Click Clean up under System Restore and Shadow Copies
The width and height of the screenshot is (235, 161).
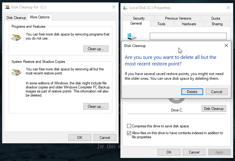(96, 106)
